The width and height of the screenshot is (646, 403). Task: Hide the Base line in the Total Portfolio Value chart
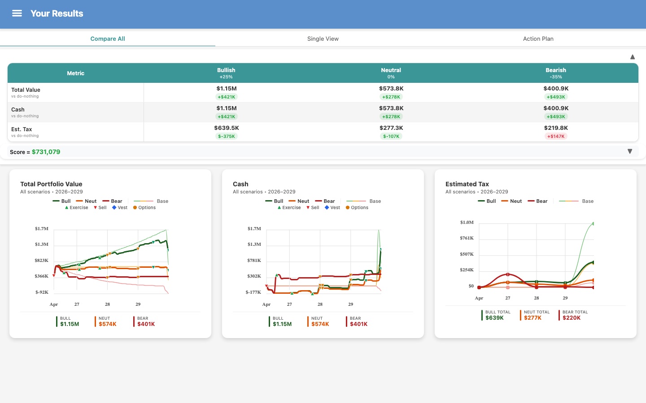coord(143,201)
